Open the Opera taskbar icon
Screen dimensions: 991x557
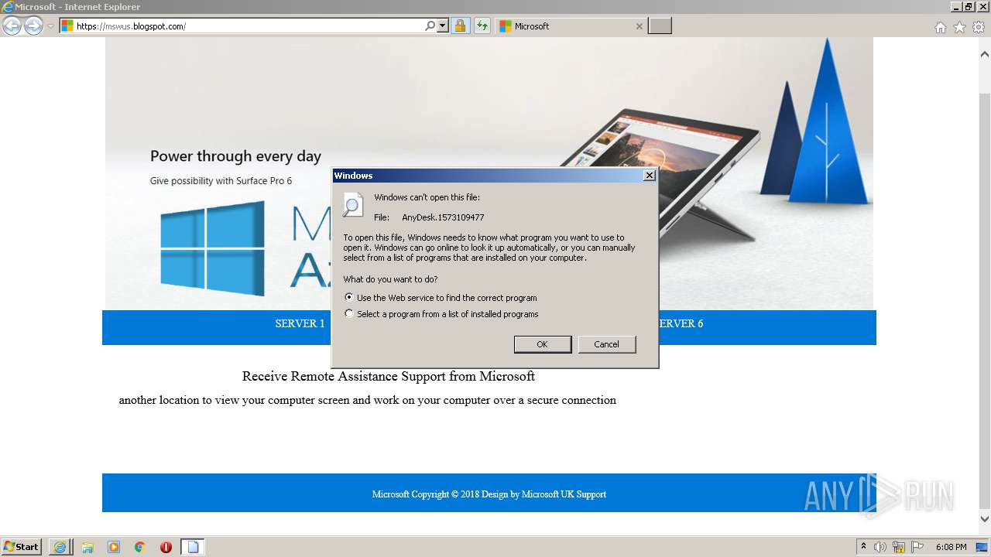[166, 547]
